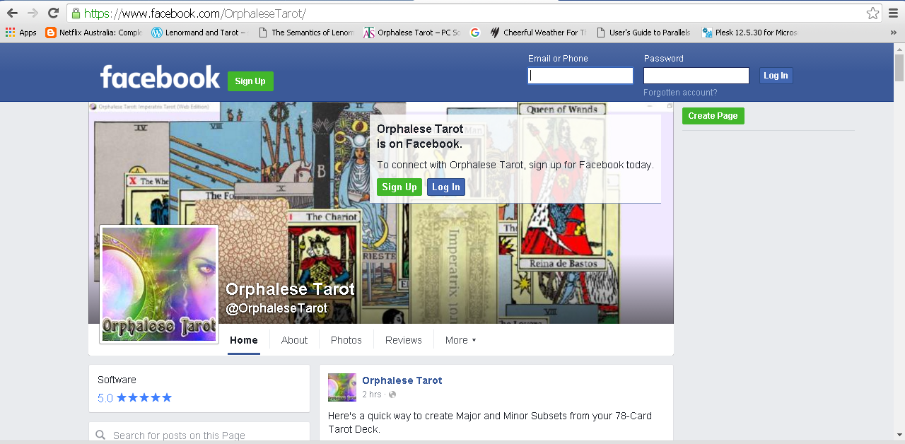
Task: Click the Forgotten account? link
Action: [680, 93]
